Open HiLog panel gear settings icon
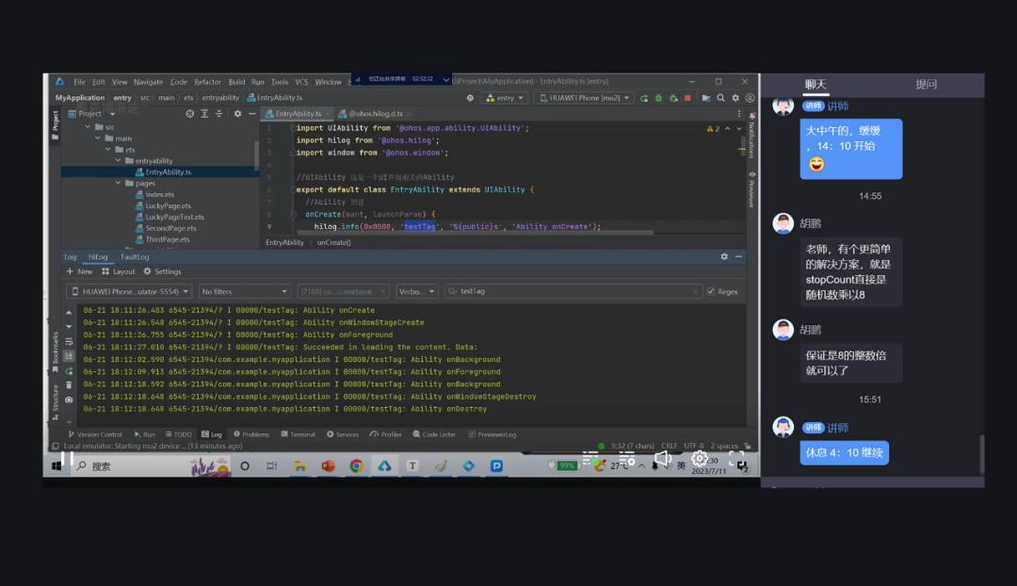Screen dimensions: 1017x586 pos(724,256)
